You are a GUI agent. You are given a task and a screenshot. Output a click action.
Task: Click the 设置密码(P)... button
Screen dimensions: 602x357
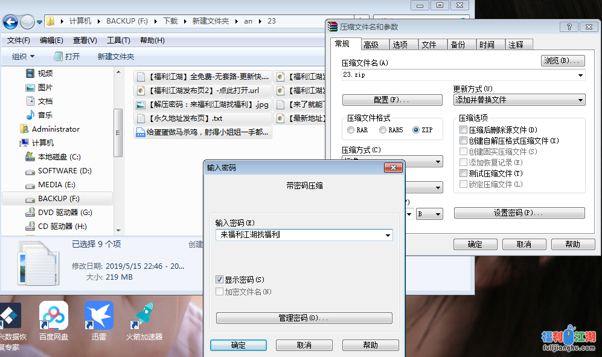519,213
